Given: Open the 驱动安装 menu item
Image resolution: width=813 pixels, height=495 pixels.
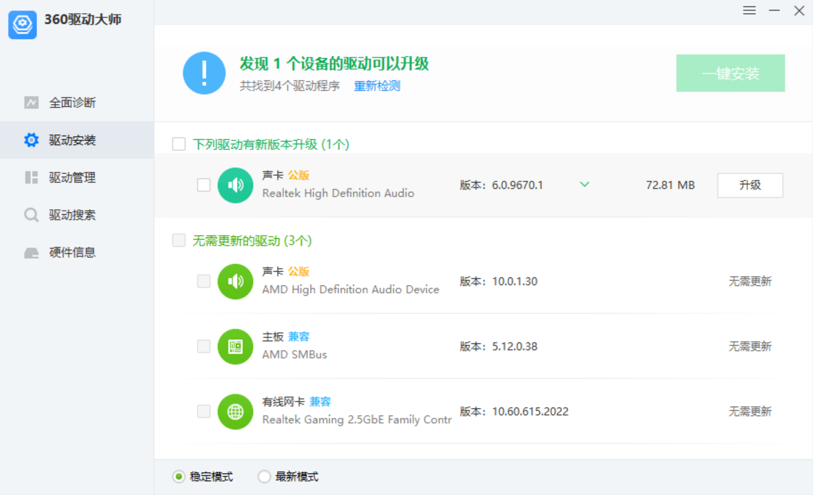Looking at the screenshot, I should (x=77, y=140).
